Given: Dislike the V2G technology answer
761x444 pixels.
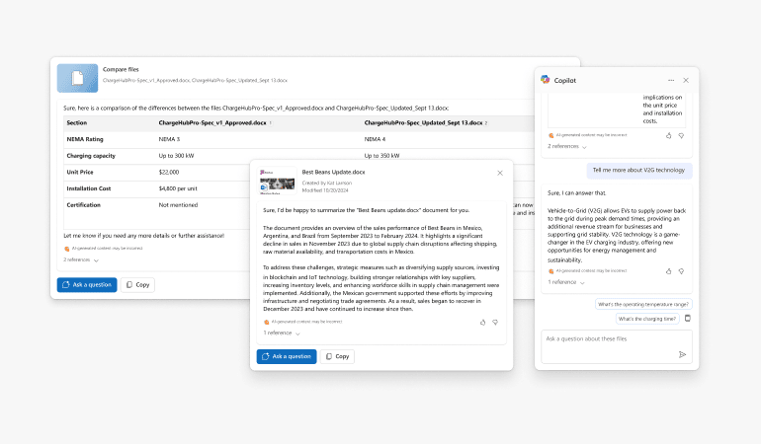Looking at the screenshot, I should (681, 271).
